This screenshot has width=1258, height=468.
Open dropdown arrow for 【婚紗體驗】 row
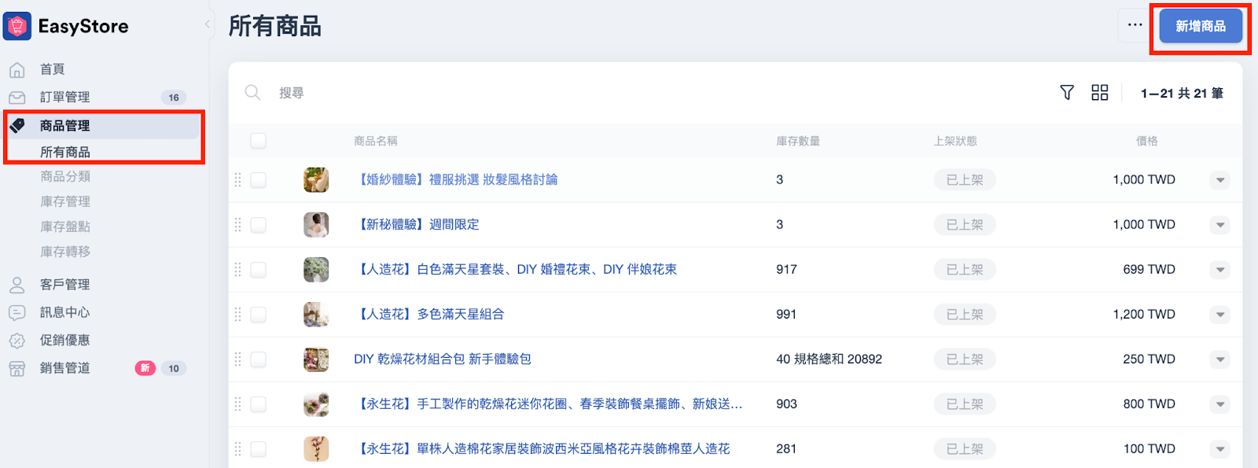(x=1219, y=180)
